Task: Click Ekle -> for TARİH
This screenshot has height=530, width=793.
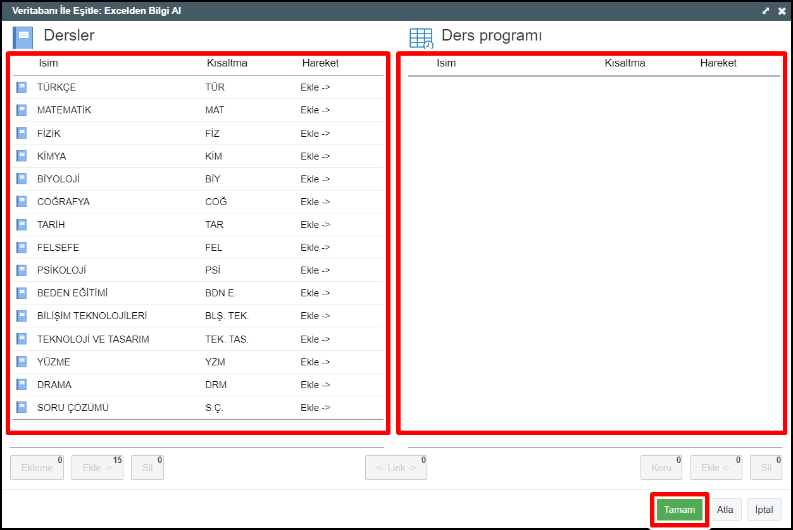Action: (x=315, y=224)
